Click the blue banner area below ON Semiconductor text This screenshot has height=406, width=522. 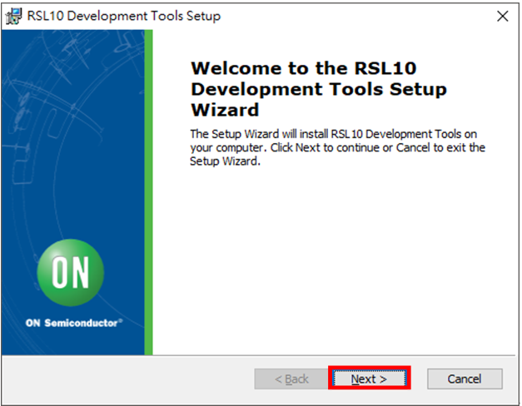(x=73, y=341)
